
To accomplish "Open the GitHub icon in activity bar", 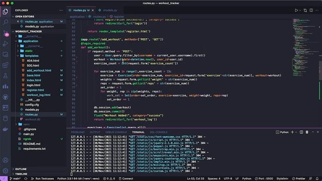I will point(6,97).
